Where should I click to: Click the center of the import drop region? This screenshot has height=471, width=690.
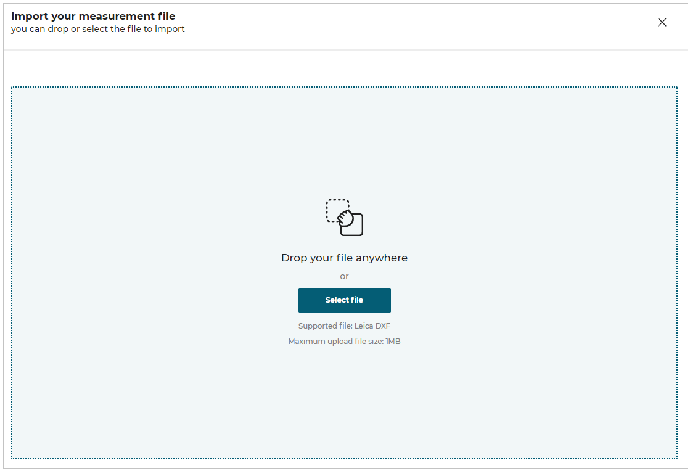pyautogui.click(x=344, y=271)
